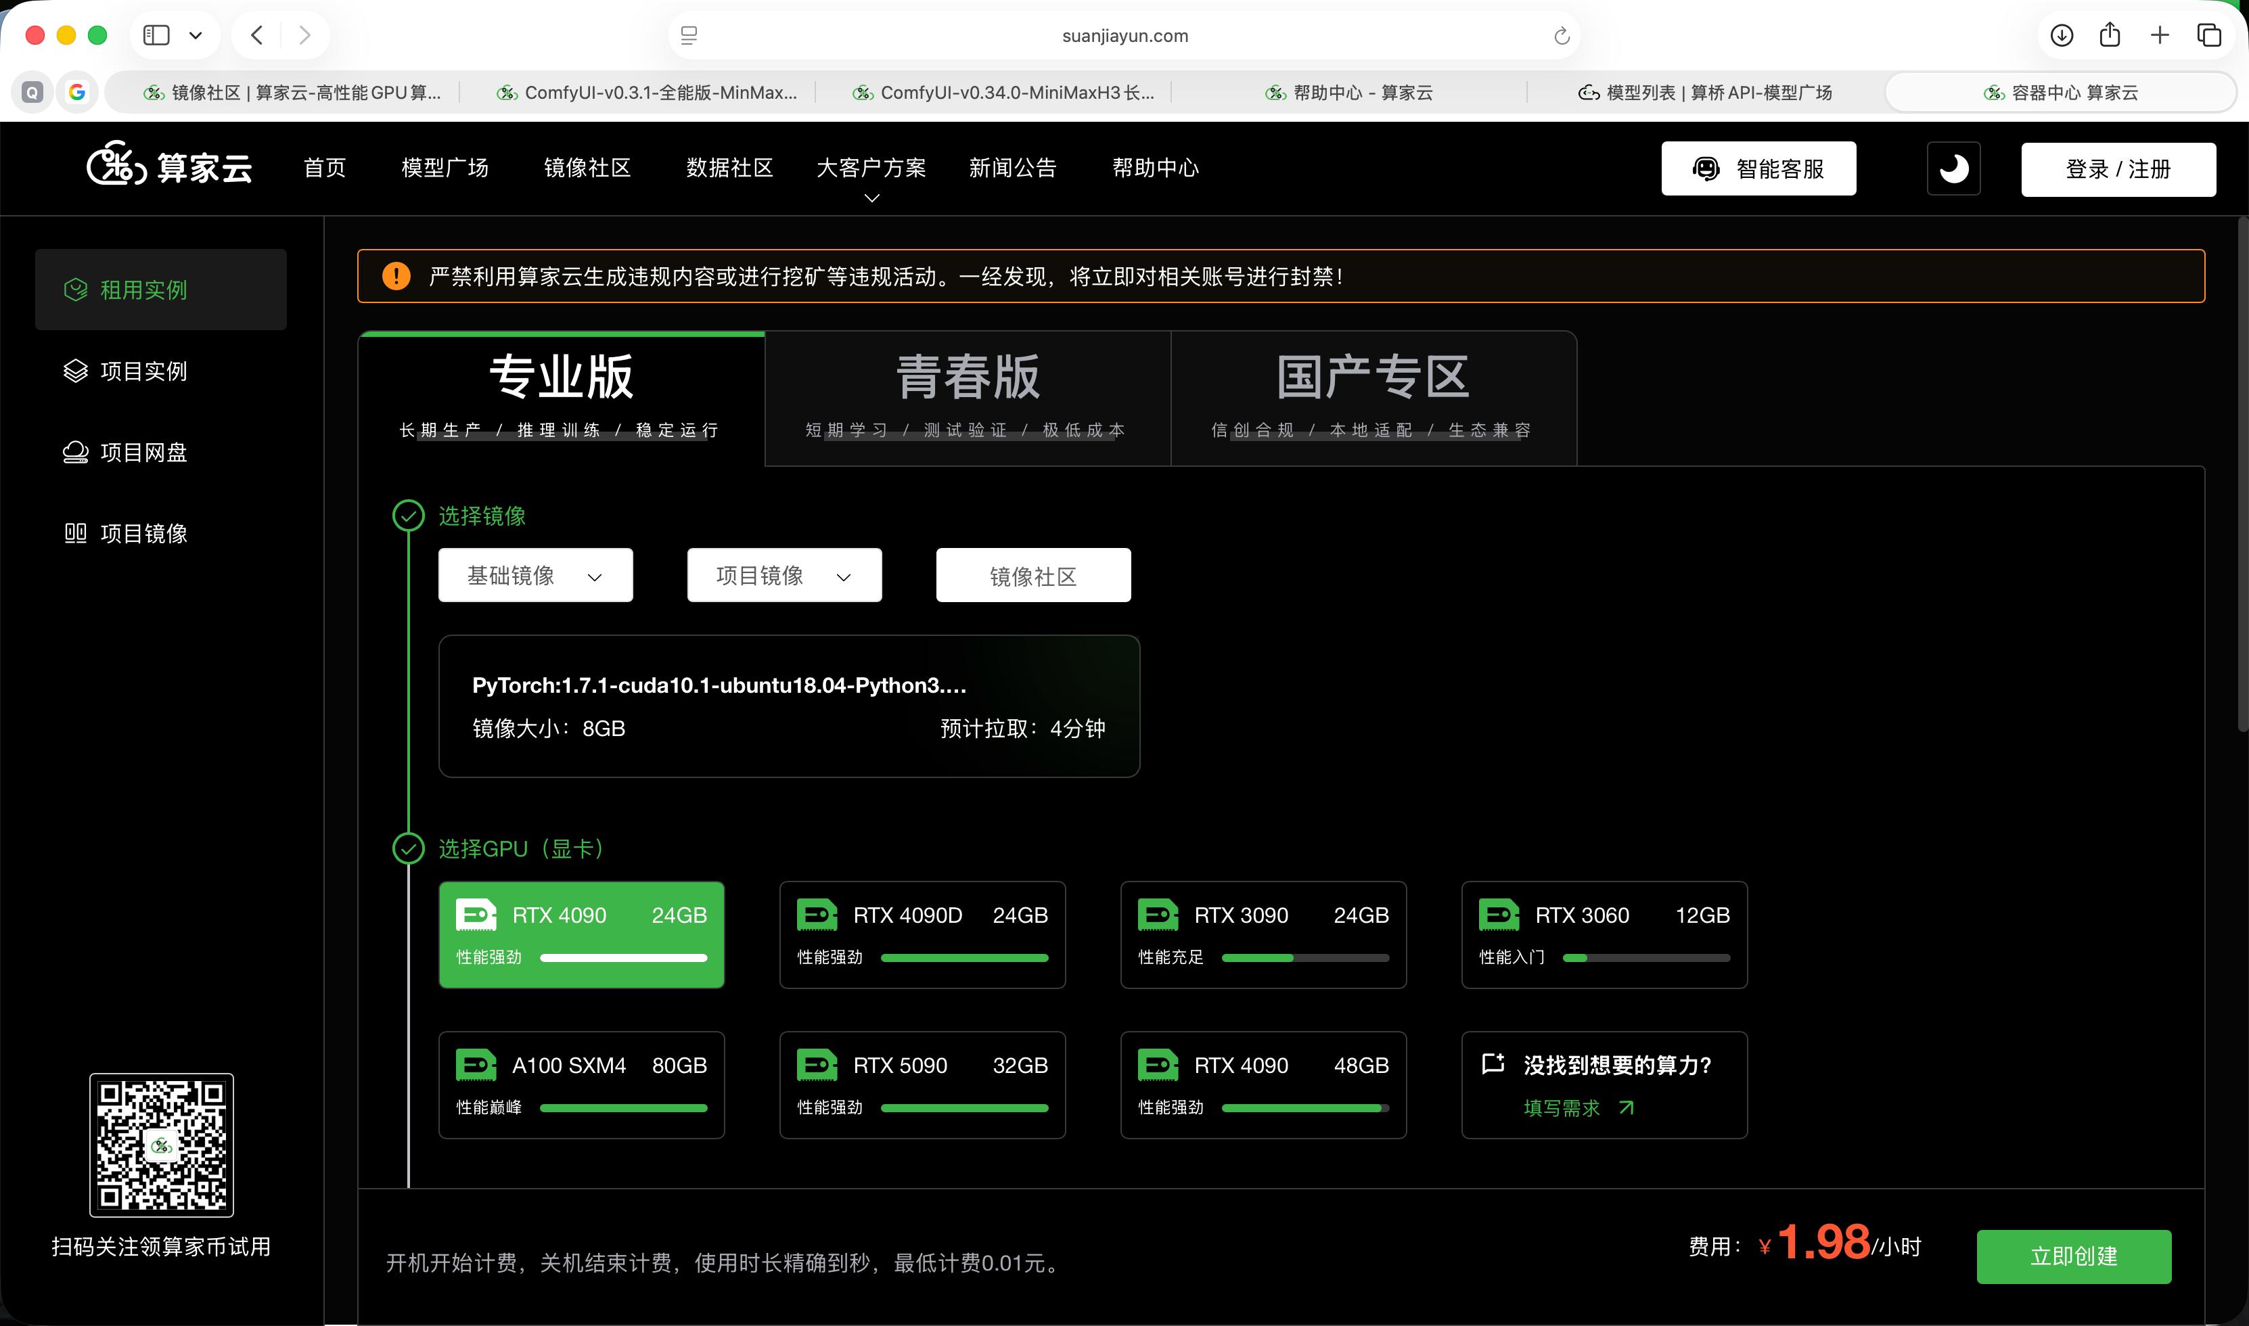Image resolution: width=2249 pixels, height=1326 pixels.
Task: Click the QR code image in sidebar
Action: coord(161,1145)
